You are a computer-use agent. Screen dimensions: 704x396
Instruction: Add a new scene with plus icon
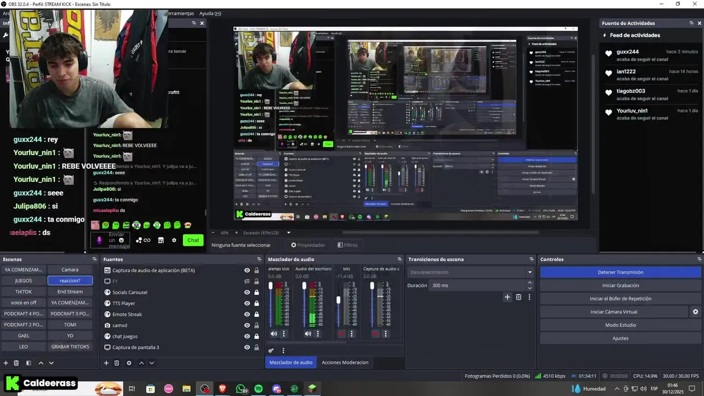coord(6,363)
